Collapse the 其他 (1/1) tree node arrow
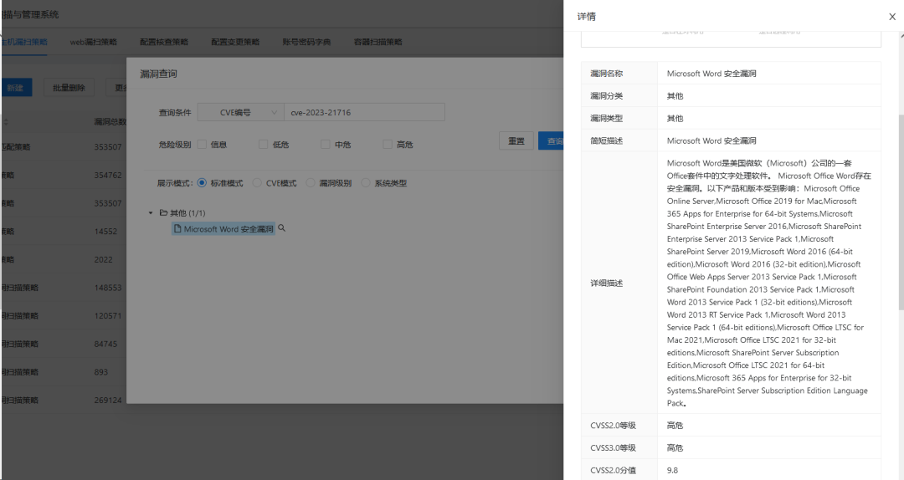The image size is (904, 480). coord(151,213)
